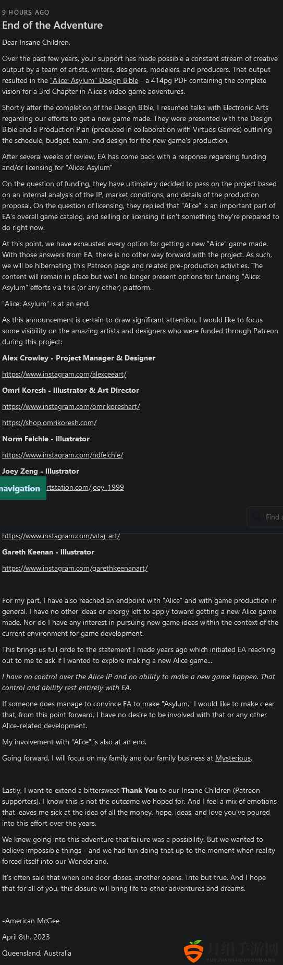Click the "Omri Koresh - Illustrator & Art Director" heading

point(70,390)
